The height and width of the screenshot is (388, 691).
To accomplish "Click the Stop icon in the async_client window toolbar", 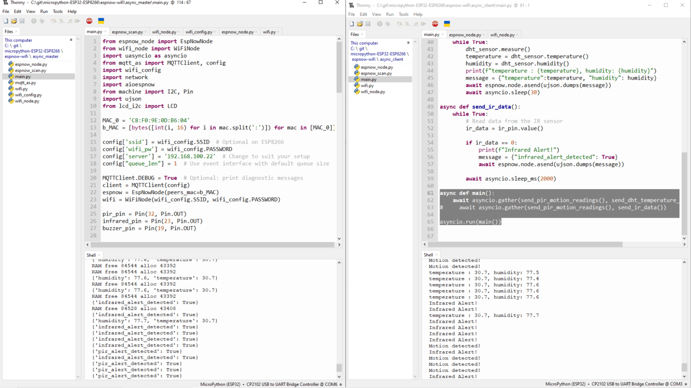I will (435, 24).
